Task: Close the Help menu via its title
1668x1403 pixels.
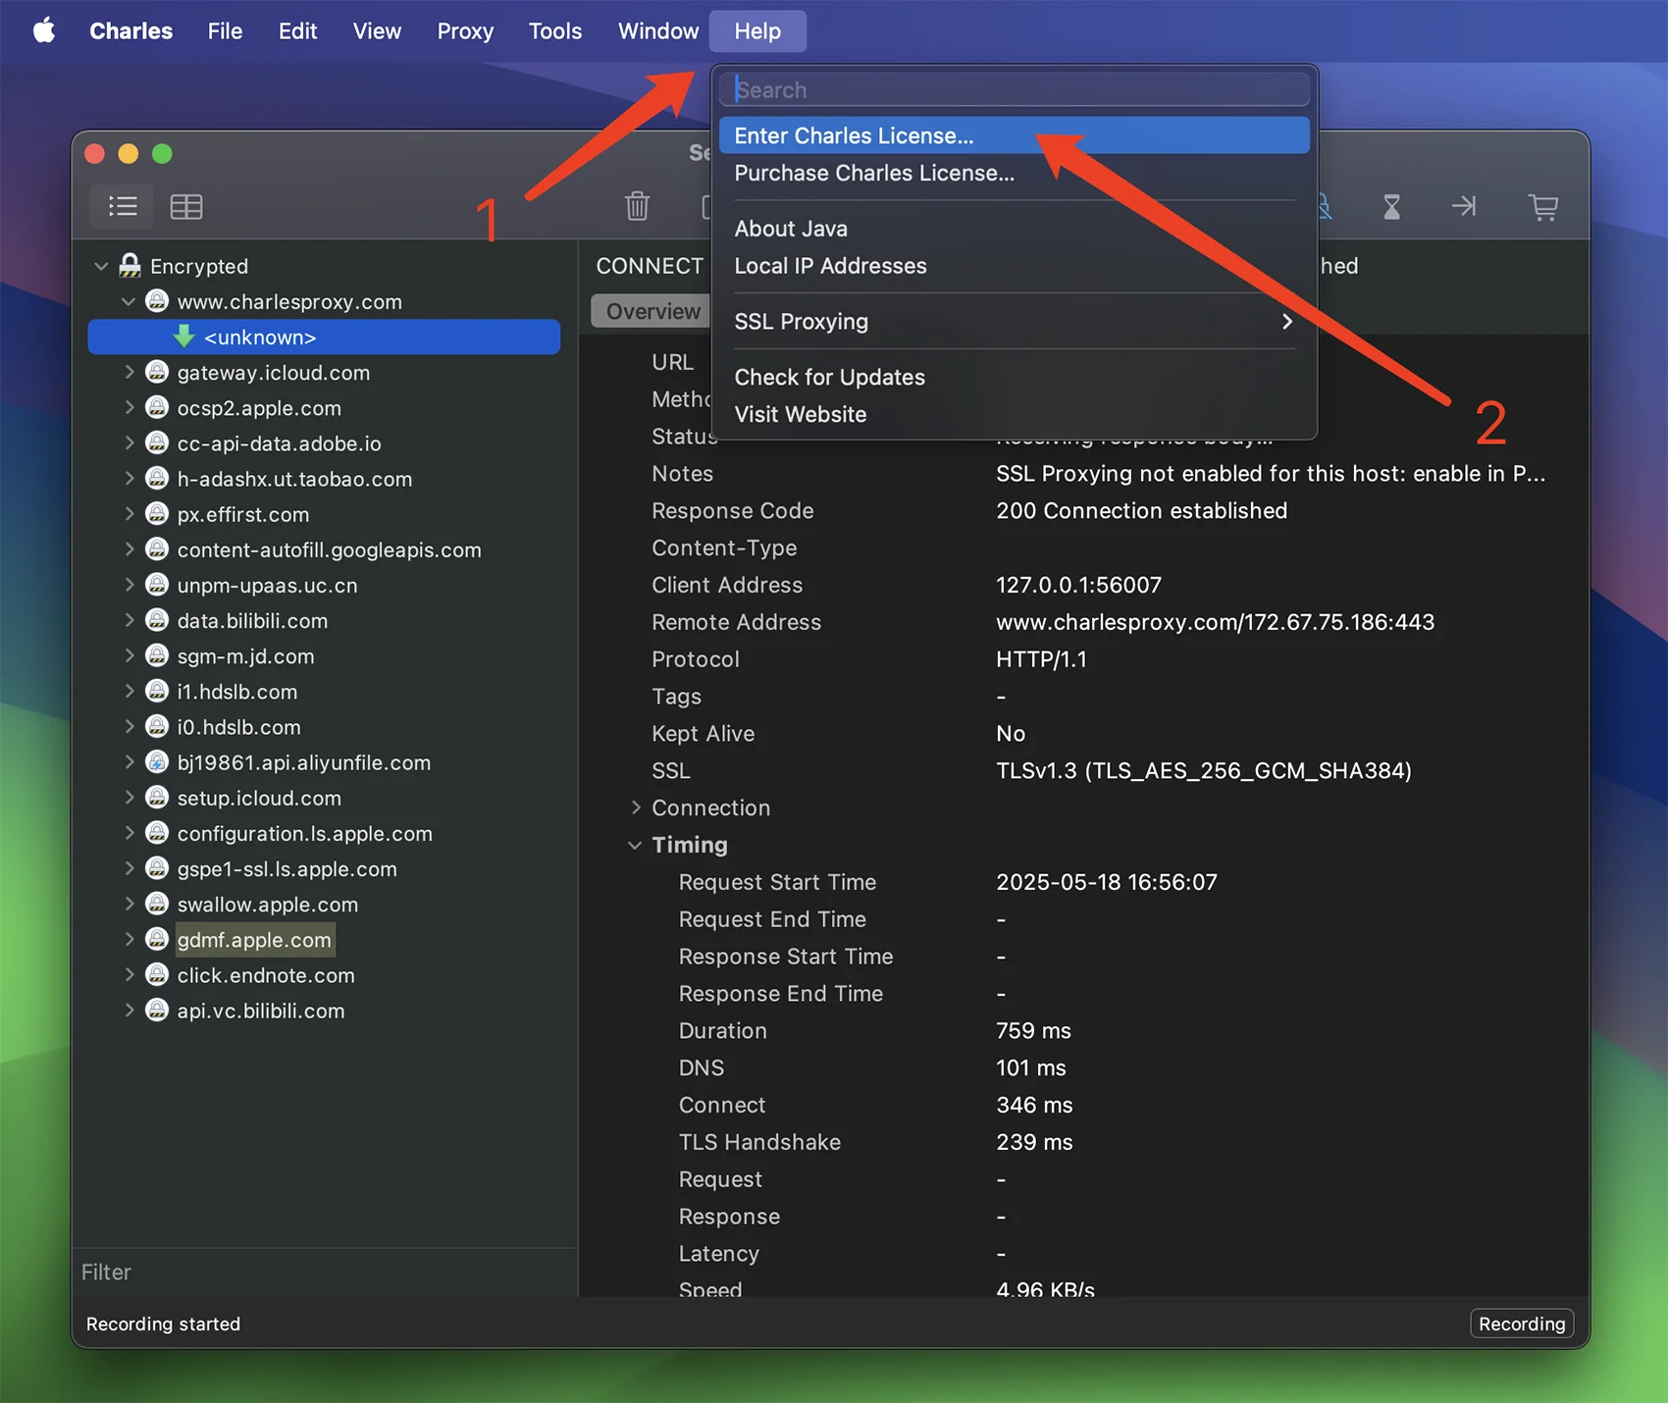Action: click(757, 30)
